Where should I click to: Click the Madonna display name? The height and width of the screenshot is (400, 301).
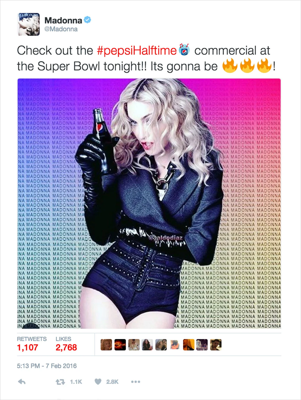63,20
